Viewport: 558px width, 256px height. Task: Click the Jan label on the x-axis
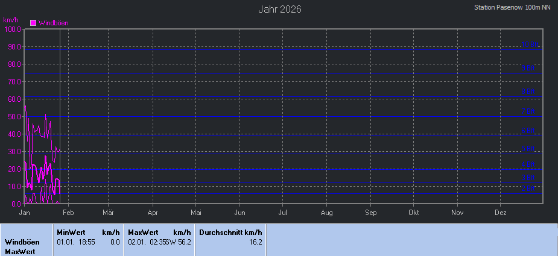(x=25, y=213)
